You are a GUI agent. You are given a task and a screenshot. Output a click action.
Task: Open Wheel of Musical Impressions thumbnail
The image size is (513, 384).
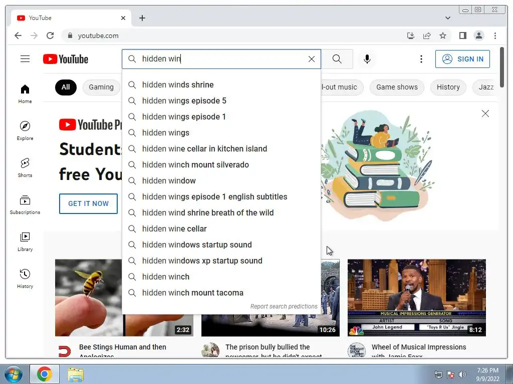click(x=416, y=297)
